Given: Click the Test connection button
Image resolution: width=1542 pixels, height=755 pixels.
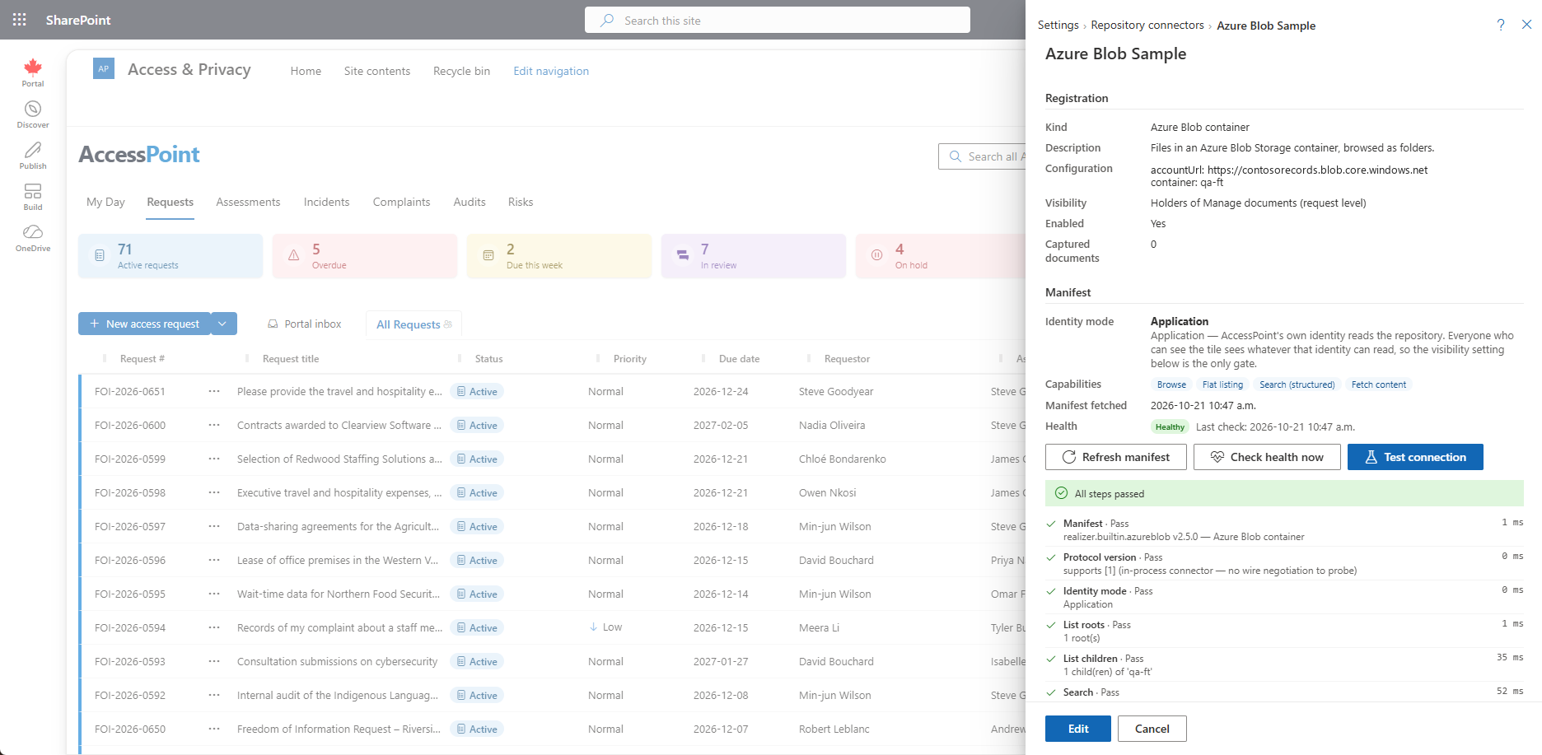Looking at the screenshot, I should click(1415, 457).
